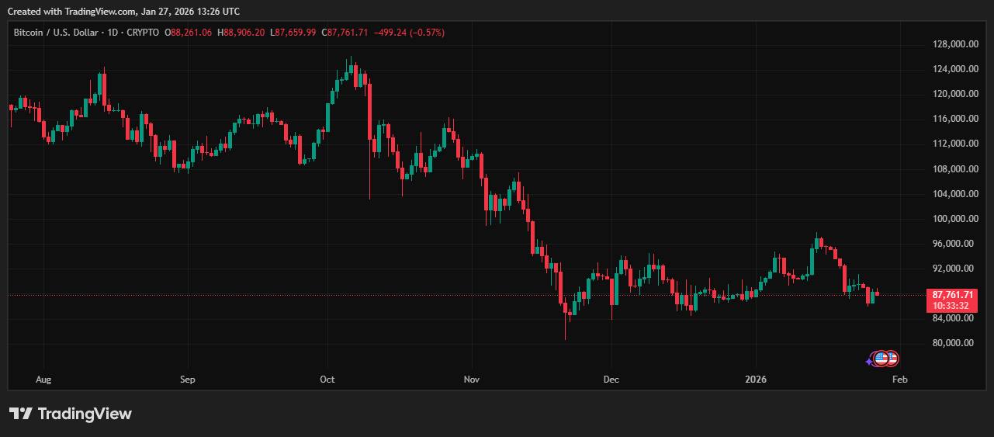The image size is (994, 437).
Task: Select the Aug label on the time axis
Action: (43, 380)
